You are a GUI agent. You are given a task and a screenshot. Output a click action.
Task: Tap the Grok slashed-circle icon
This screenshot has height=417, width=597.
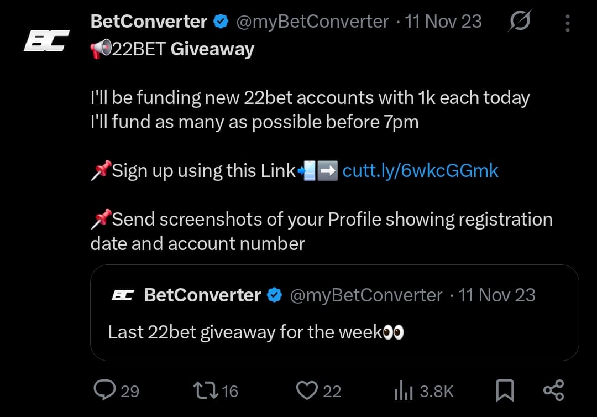[x=520, y=22]
